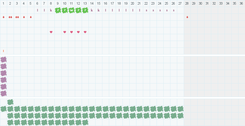Click the heart icon on day 10
The width and height of the screenshot is (245, 126).
[65, 32]
